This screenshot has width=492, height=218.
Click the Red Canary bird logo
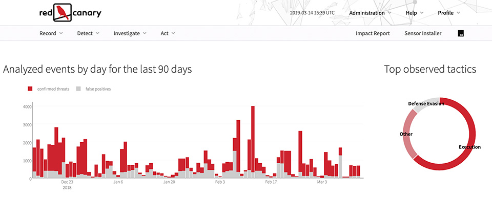coord(64,13)
